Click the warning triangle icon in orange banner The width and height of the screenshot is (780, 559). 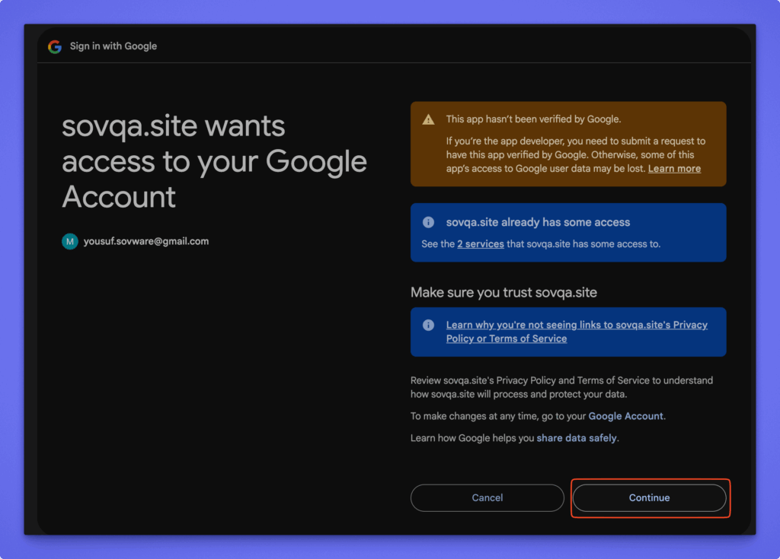(429, 119)
